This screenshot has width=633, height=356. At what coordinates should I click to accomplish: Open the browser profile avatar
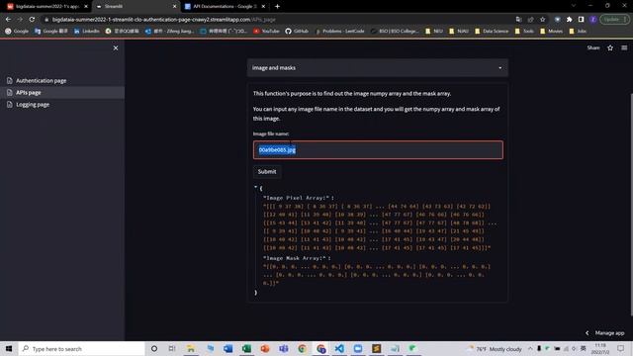coord(592,20)
